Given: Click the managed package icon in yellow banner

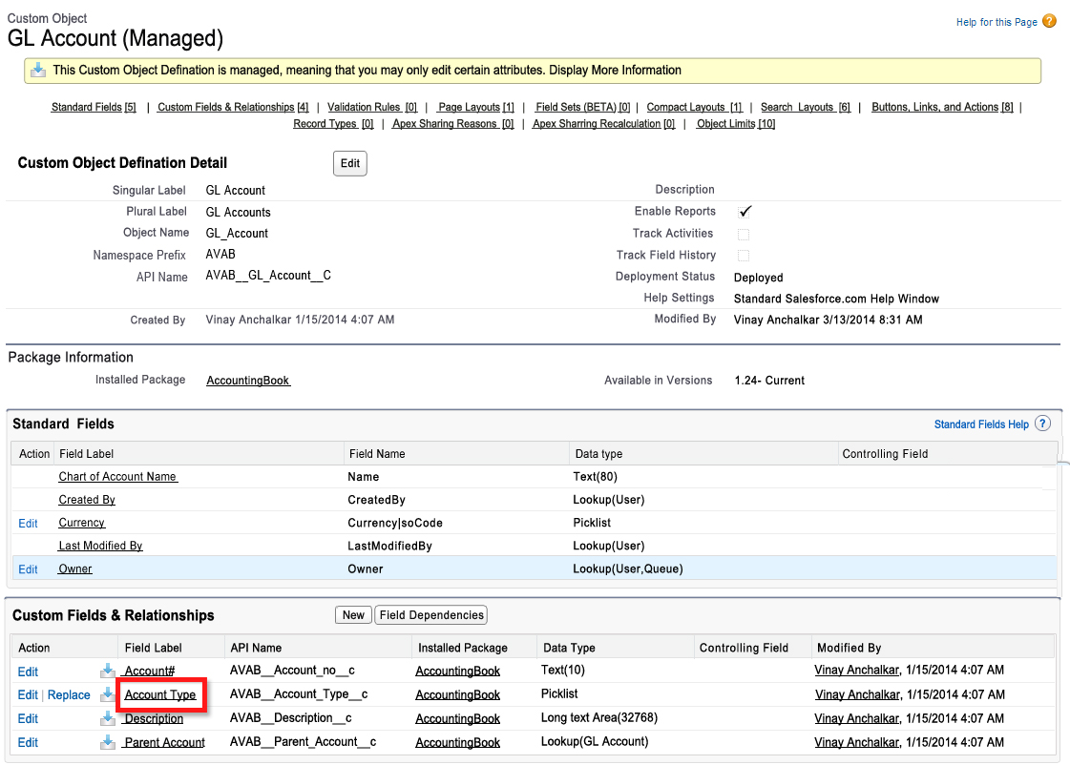Looking at the screenshot, I should pos(38,70).
